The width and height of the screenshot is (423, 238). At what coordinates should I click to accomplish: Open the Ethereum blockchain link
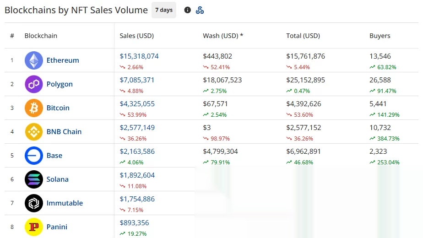[63, 60]
